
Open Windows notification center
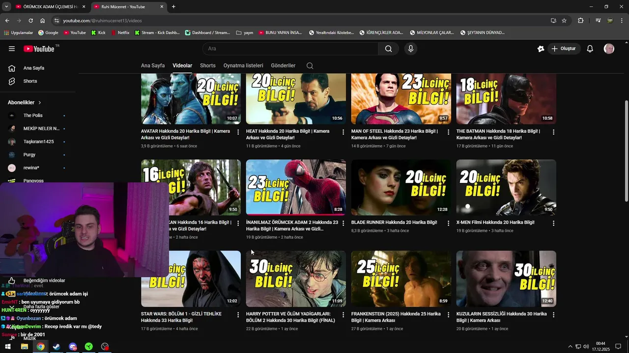pyautogui.click(x=618, y=347)
